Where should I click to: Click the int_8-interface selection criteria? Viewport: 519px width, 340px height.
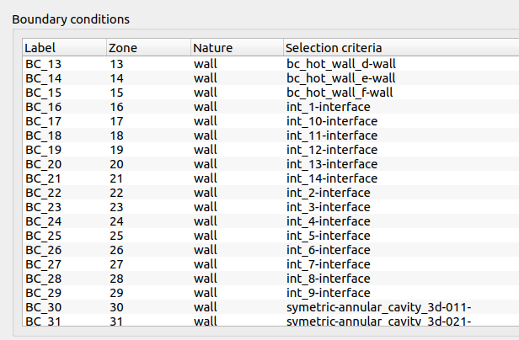pos(328,279)
